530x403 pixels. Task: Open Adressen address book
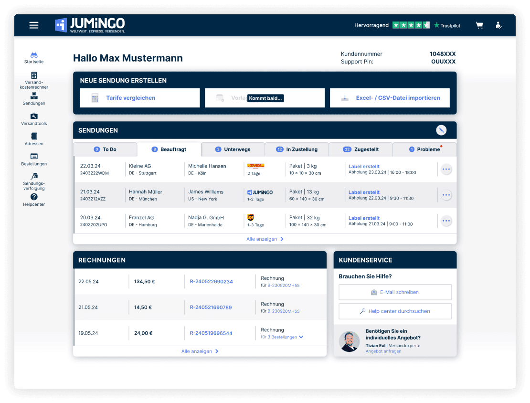pyautogui.click(x=34, y=136)
